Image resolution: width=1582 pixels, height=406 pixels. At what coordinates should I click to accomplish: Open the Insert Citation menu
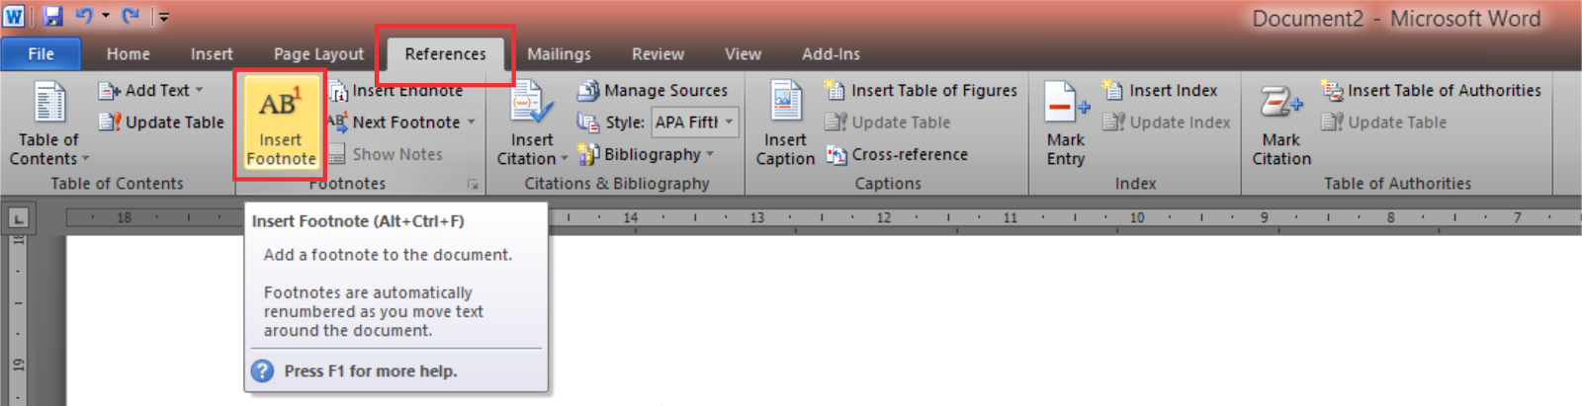pos(532,122)
